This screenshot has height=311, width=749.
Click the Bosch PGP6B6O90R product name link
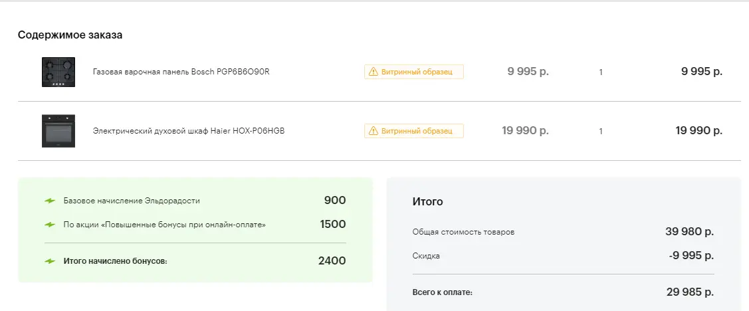point(181,72)
